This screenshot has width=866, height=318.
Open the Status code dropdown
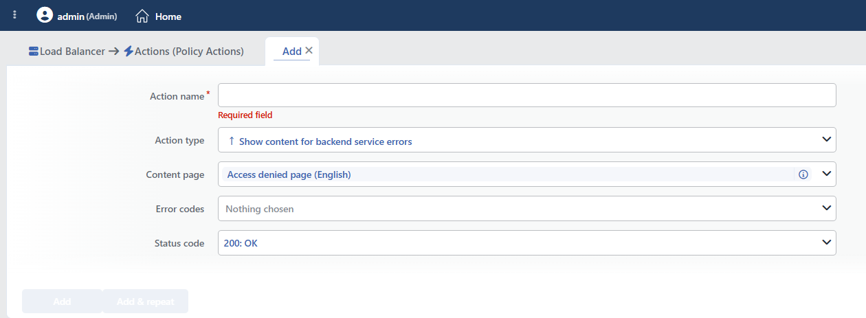(x=526, y=242)
